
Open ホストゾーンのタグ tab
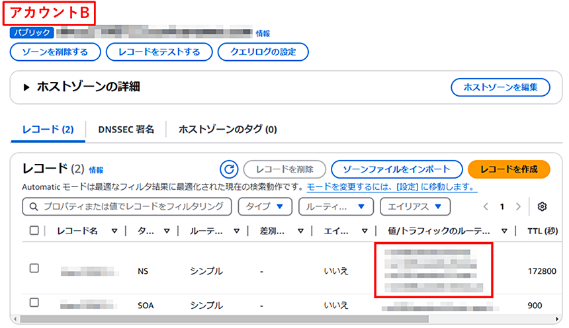228,130
